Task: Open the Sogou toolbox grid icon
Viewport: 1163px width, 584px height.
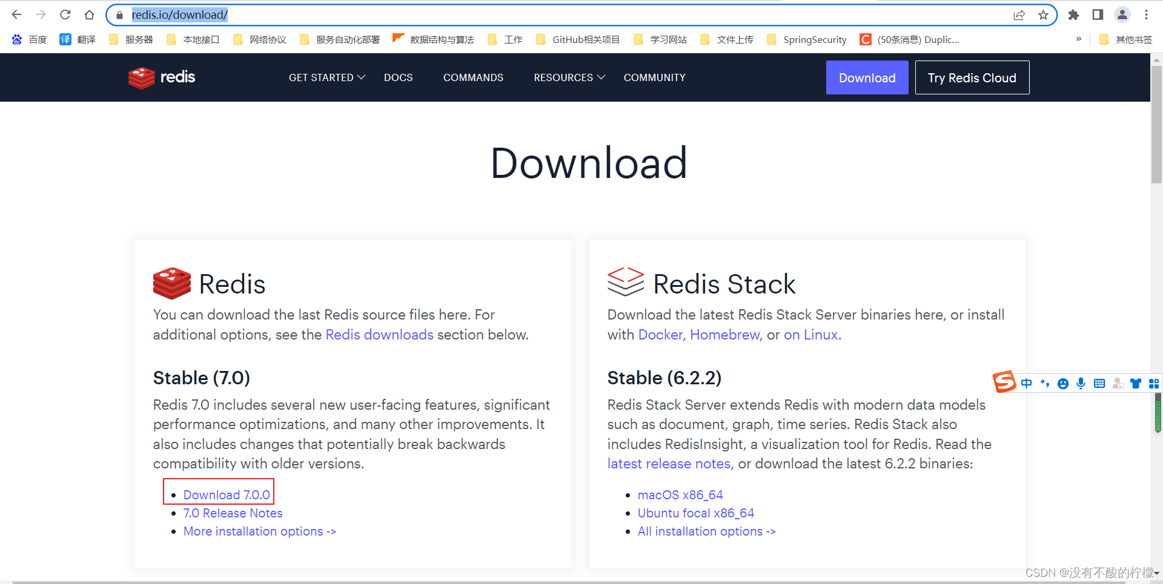Action: [x=1154, y=383]
